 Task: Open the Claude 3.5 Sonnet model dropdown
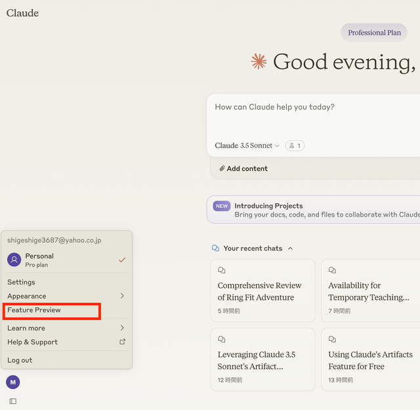pos(247,146)
